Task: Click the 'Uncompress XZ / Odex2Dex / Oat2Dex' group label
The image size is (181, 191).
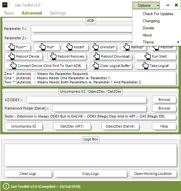Action: tap(90, 91)
